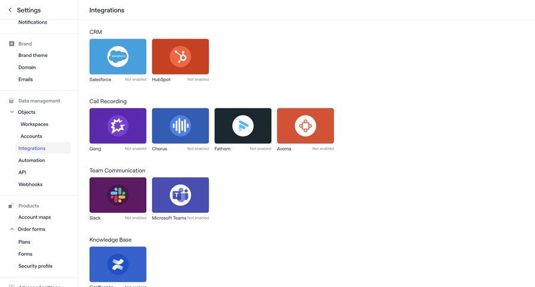535x287 pixels.
Task: Open the Microsoft Teams integration card
Action: click(180, 195)
